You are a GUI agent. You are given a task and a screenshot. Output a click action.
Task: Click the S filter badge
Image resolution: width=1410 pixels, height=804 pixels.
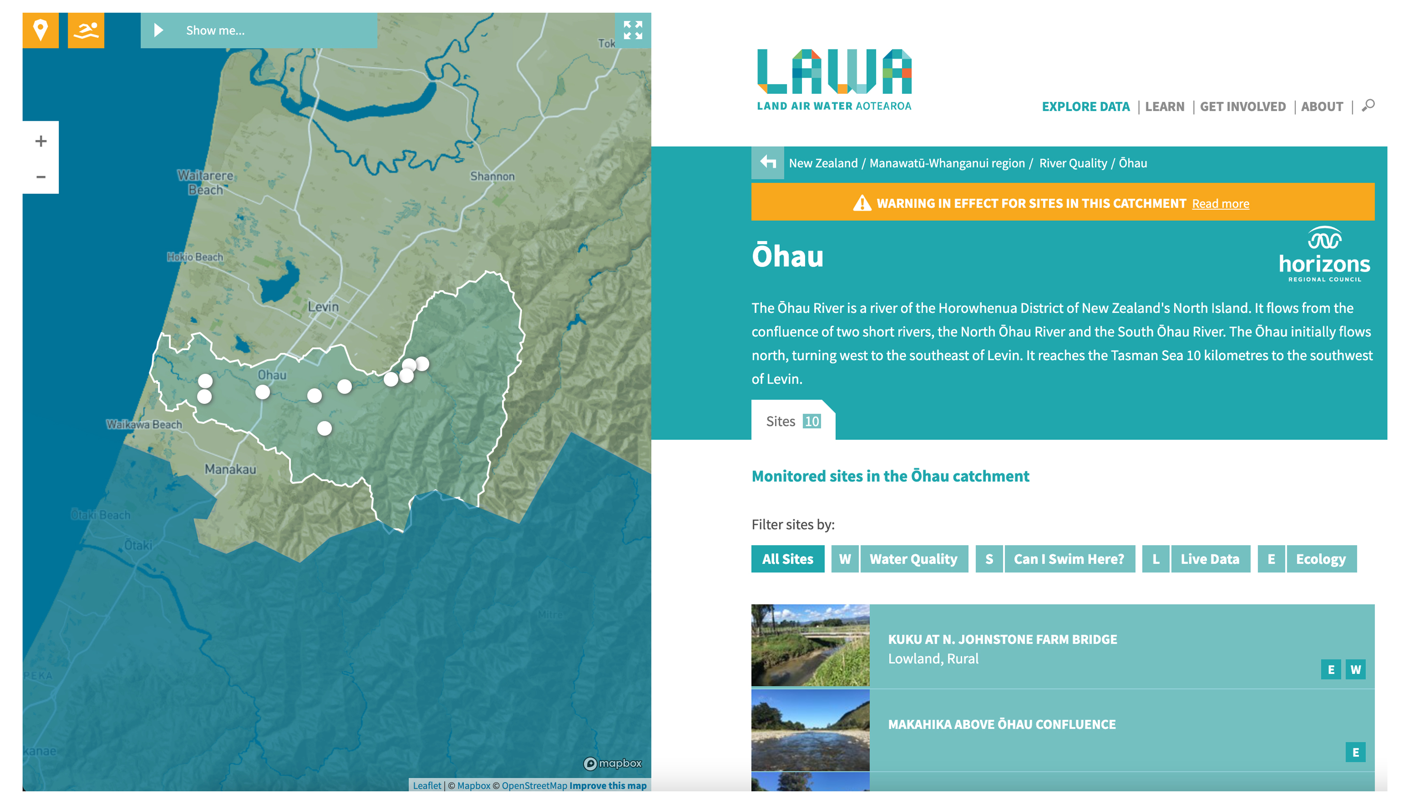pos(989,559)
